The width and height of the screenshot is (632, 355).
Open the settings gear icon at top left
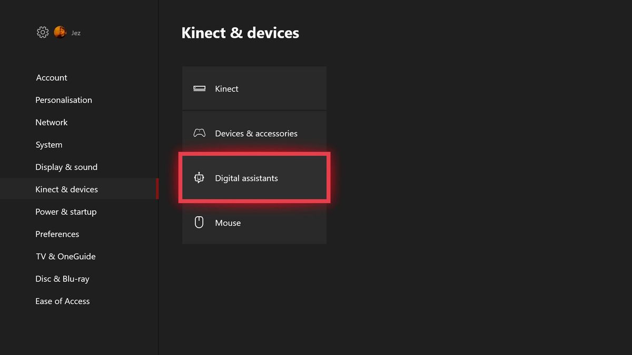42,32
